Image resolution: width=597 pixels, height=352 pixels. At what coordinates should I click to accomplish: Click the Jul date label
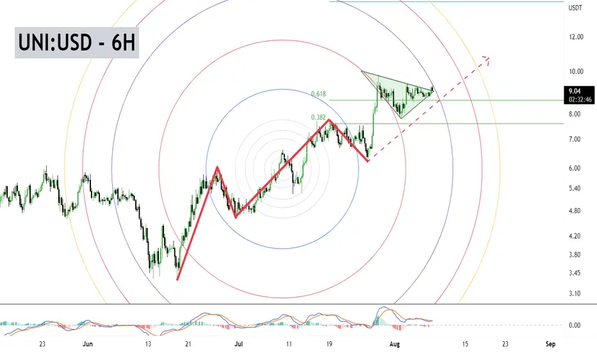(x=238, y=344)
